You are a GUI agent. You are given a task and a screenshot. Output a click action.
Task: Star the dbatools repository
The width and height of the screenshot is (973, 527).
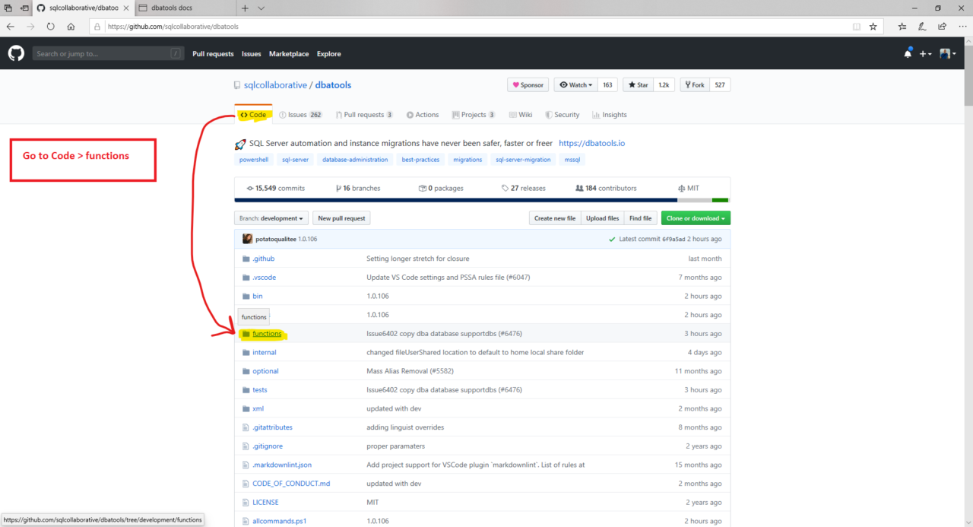coord(638,85)
